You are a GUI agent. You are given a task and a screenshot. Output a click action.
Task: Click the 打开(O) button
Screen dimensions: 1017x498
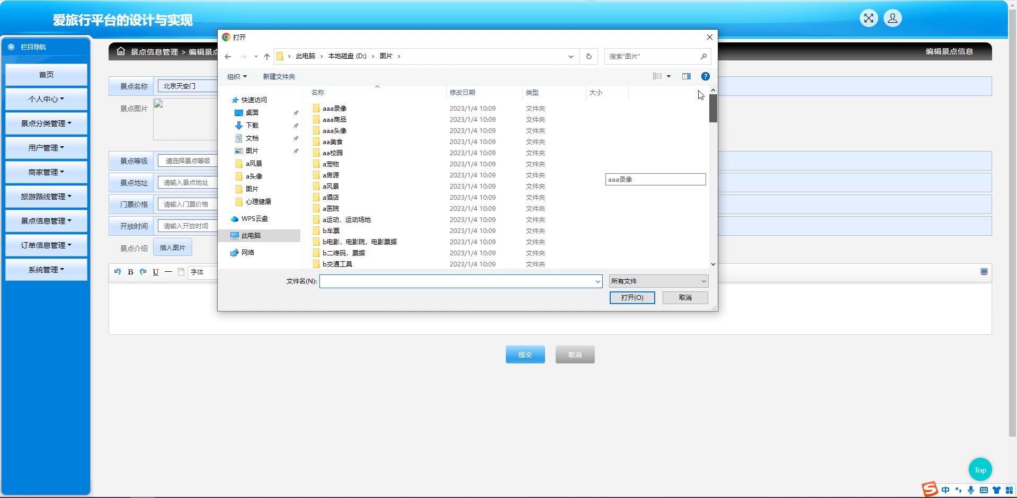tap(632, 298)
